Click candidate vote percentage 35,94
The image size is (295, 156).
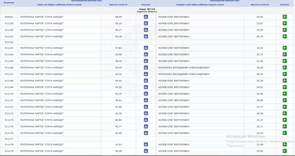(260, 67)
